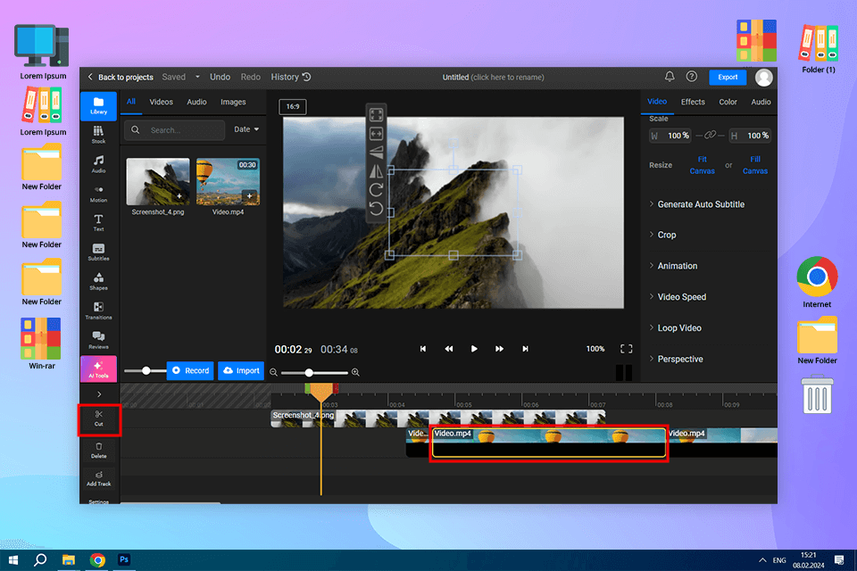Switch to the Videos library tab
Screen dimensions: 857x571
point(162,103)
